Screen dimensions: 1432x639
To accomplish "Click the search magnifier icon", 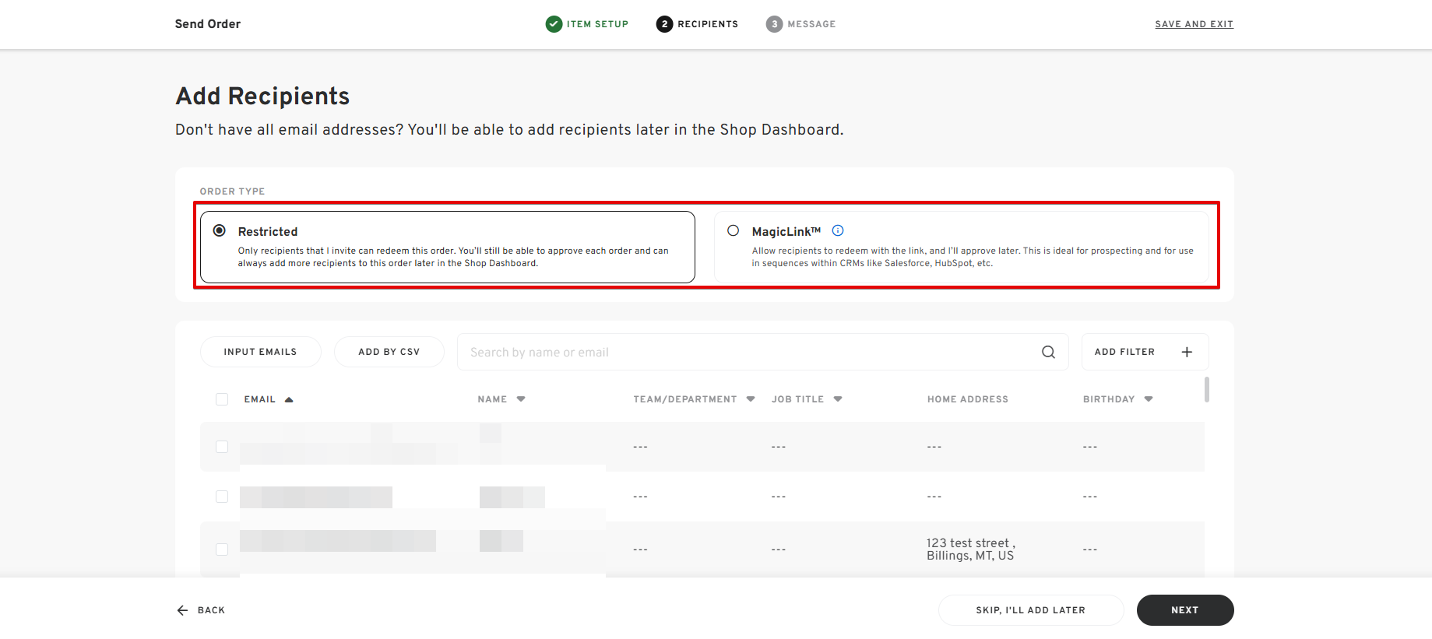I will tap(1048, 352).
